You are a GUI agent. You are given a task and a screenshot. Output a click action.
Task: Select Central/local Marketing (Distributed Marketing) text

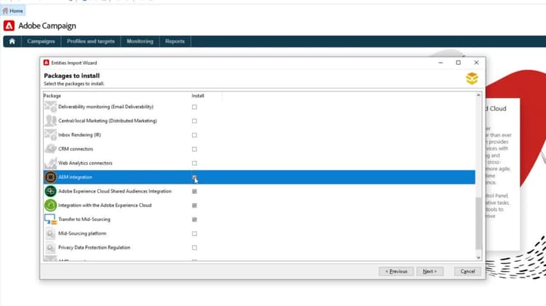click(108, 121)
